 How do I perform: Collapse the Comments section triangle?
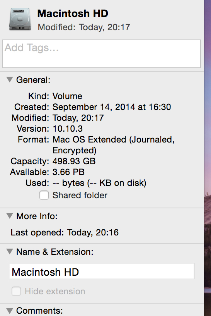point(10,311)
